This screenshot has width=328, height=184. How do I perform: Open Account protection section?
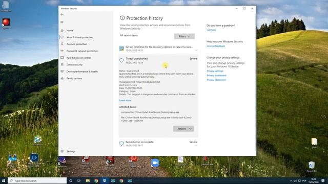click(x=77, y=44)
